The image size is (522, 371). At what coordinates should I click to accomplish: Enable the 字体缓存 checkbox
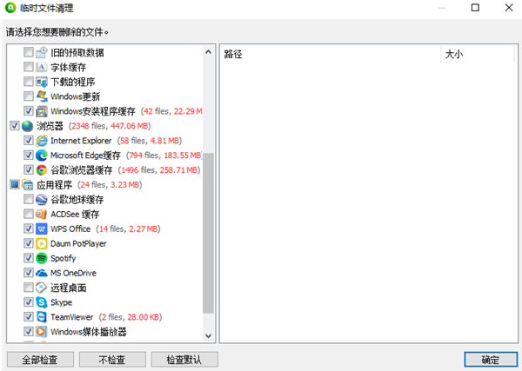click(x=29, y=67)
